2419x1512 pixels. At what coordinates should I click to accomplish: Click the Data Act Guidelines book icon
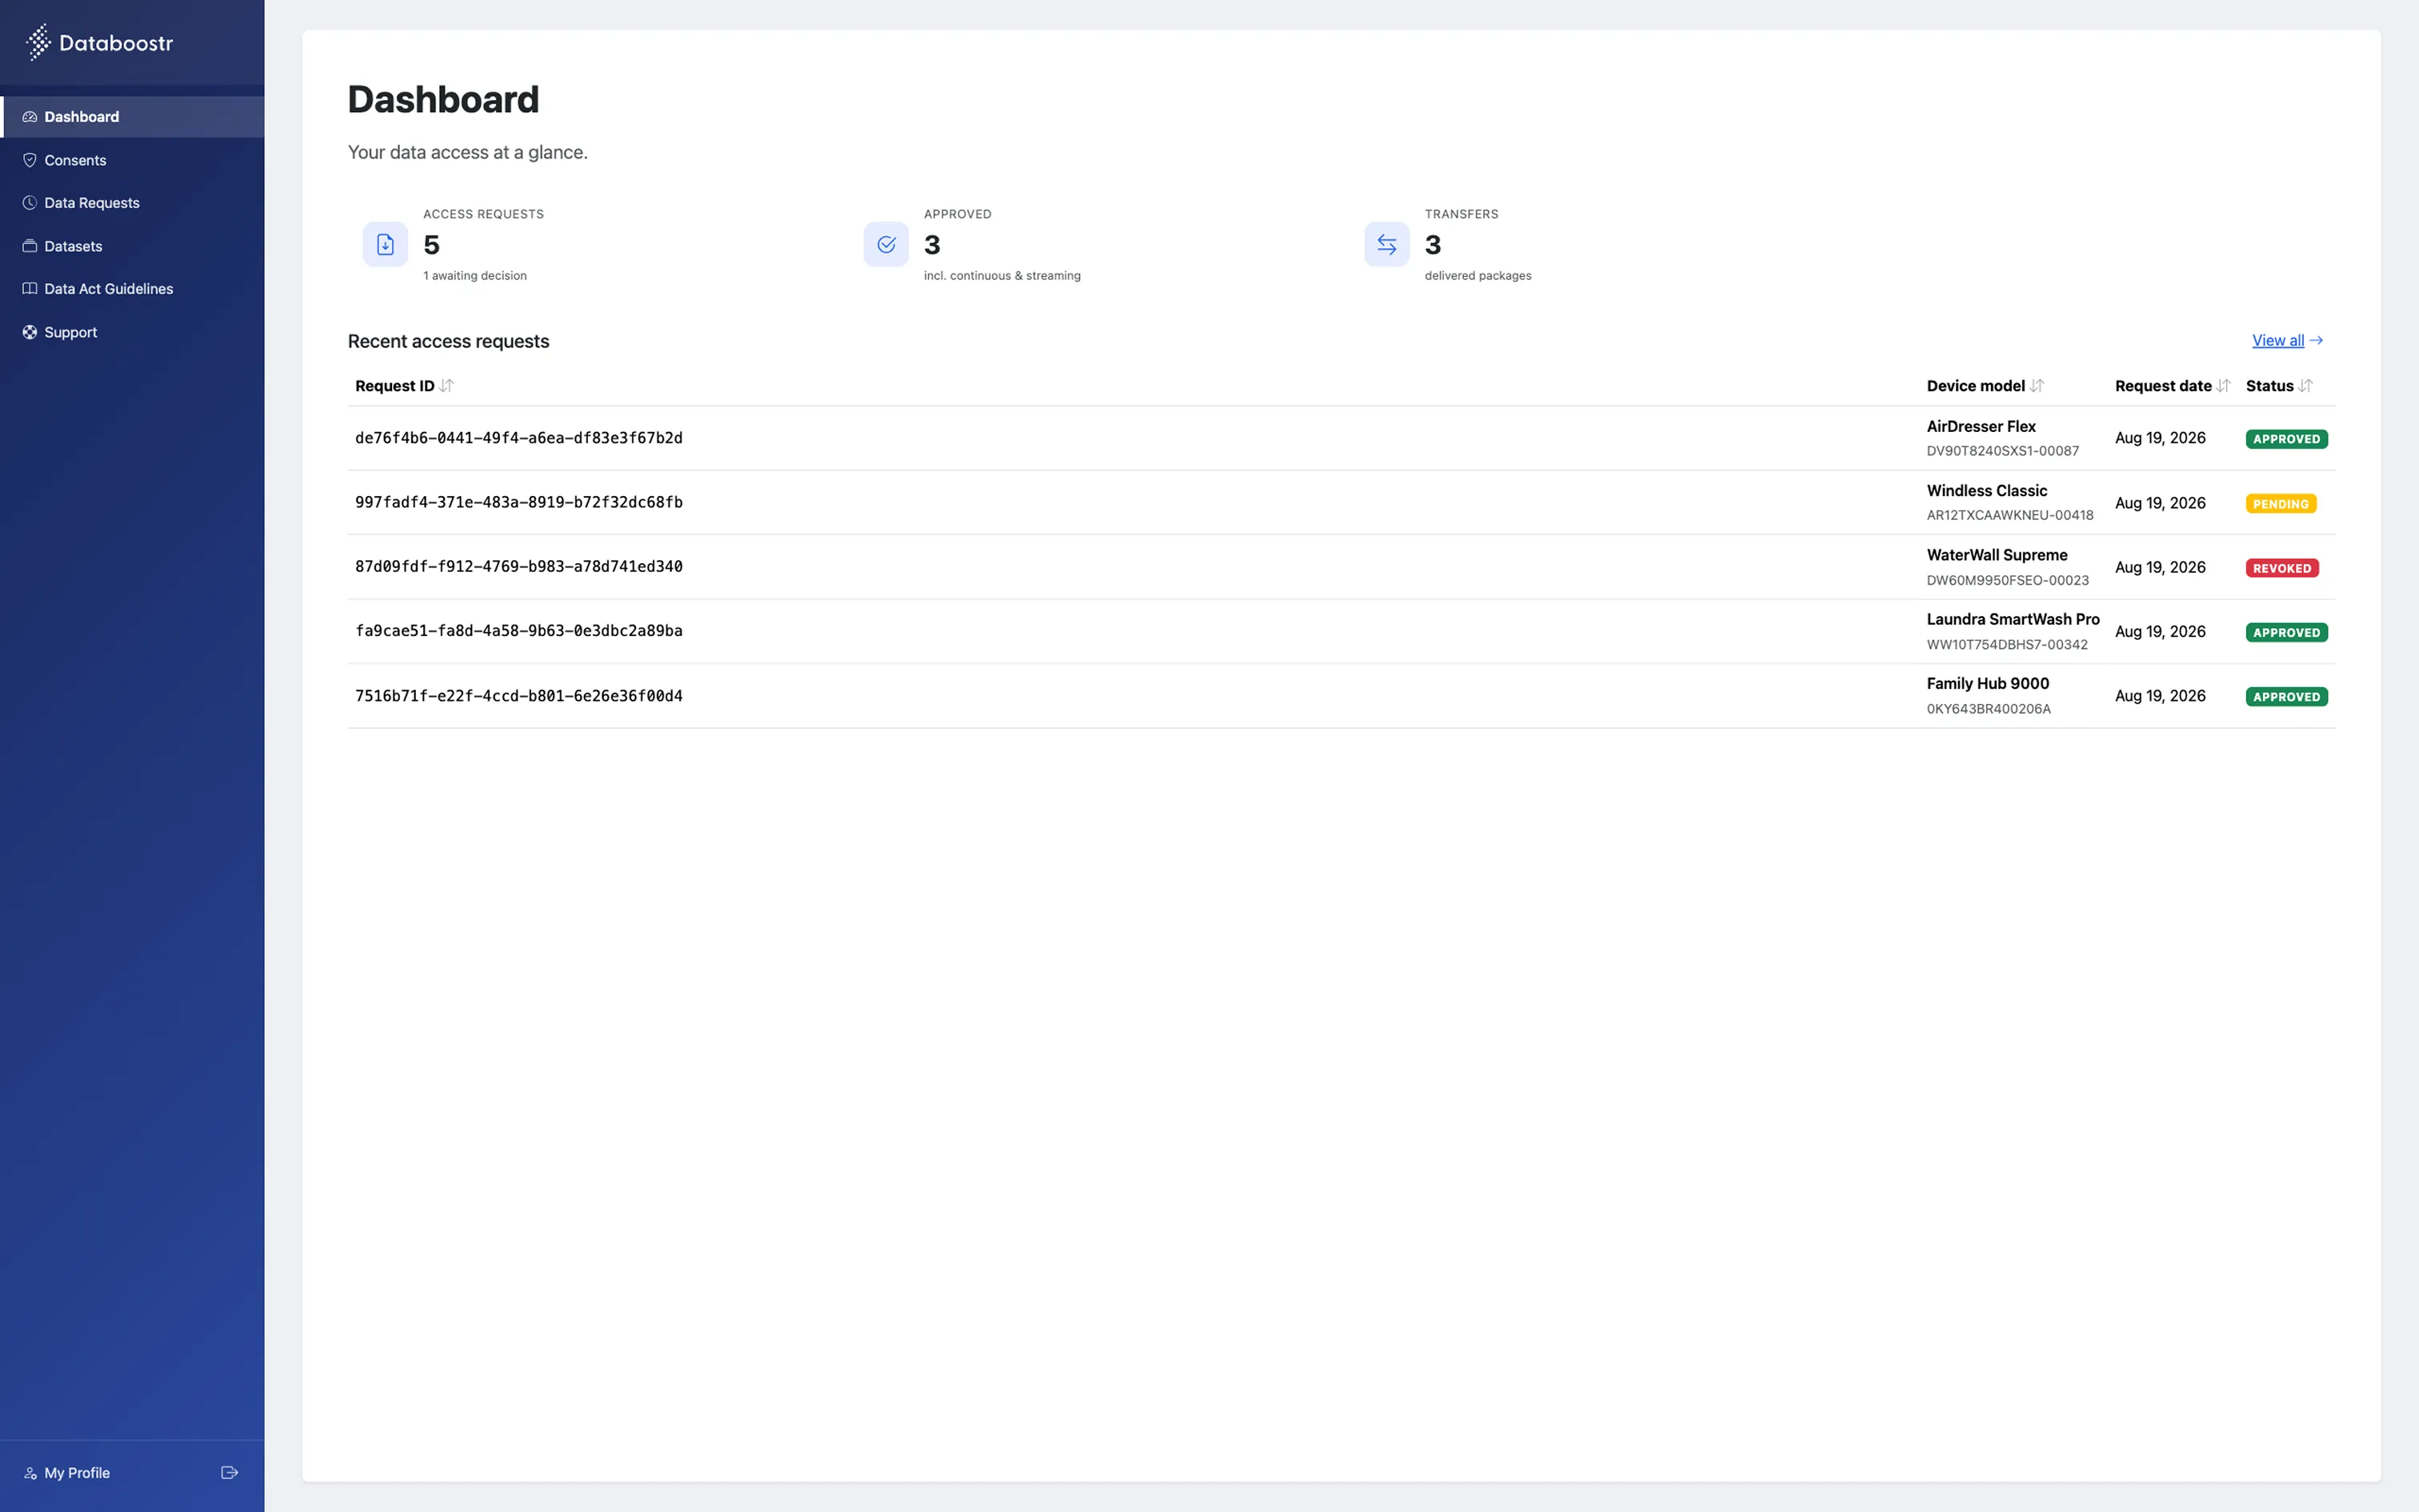point(30,289)
